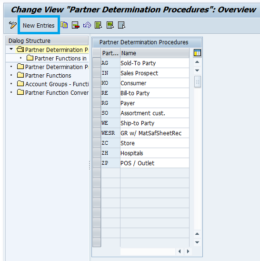This screenshot has width=260, height=261.
Task: Click the select-all corner cell left of Part... header
Action: 97,53
